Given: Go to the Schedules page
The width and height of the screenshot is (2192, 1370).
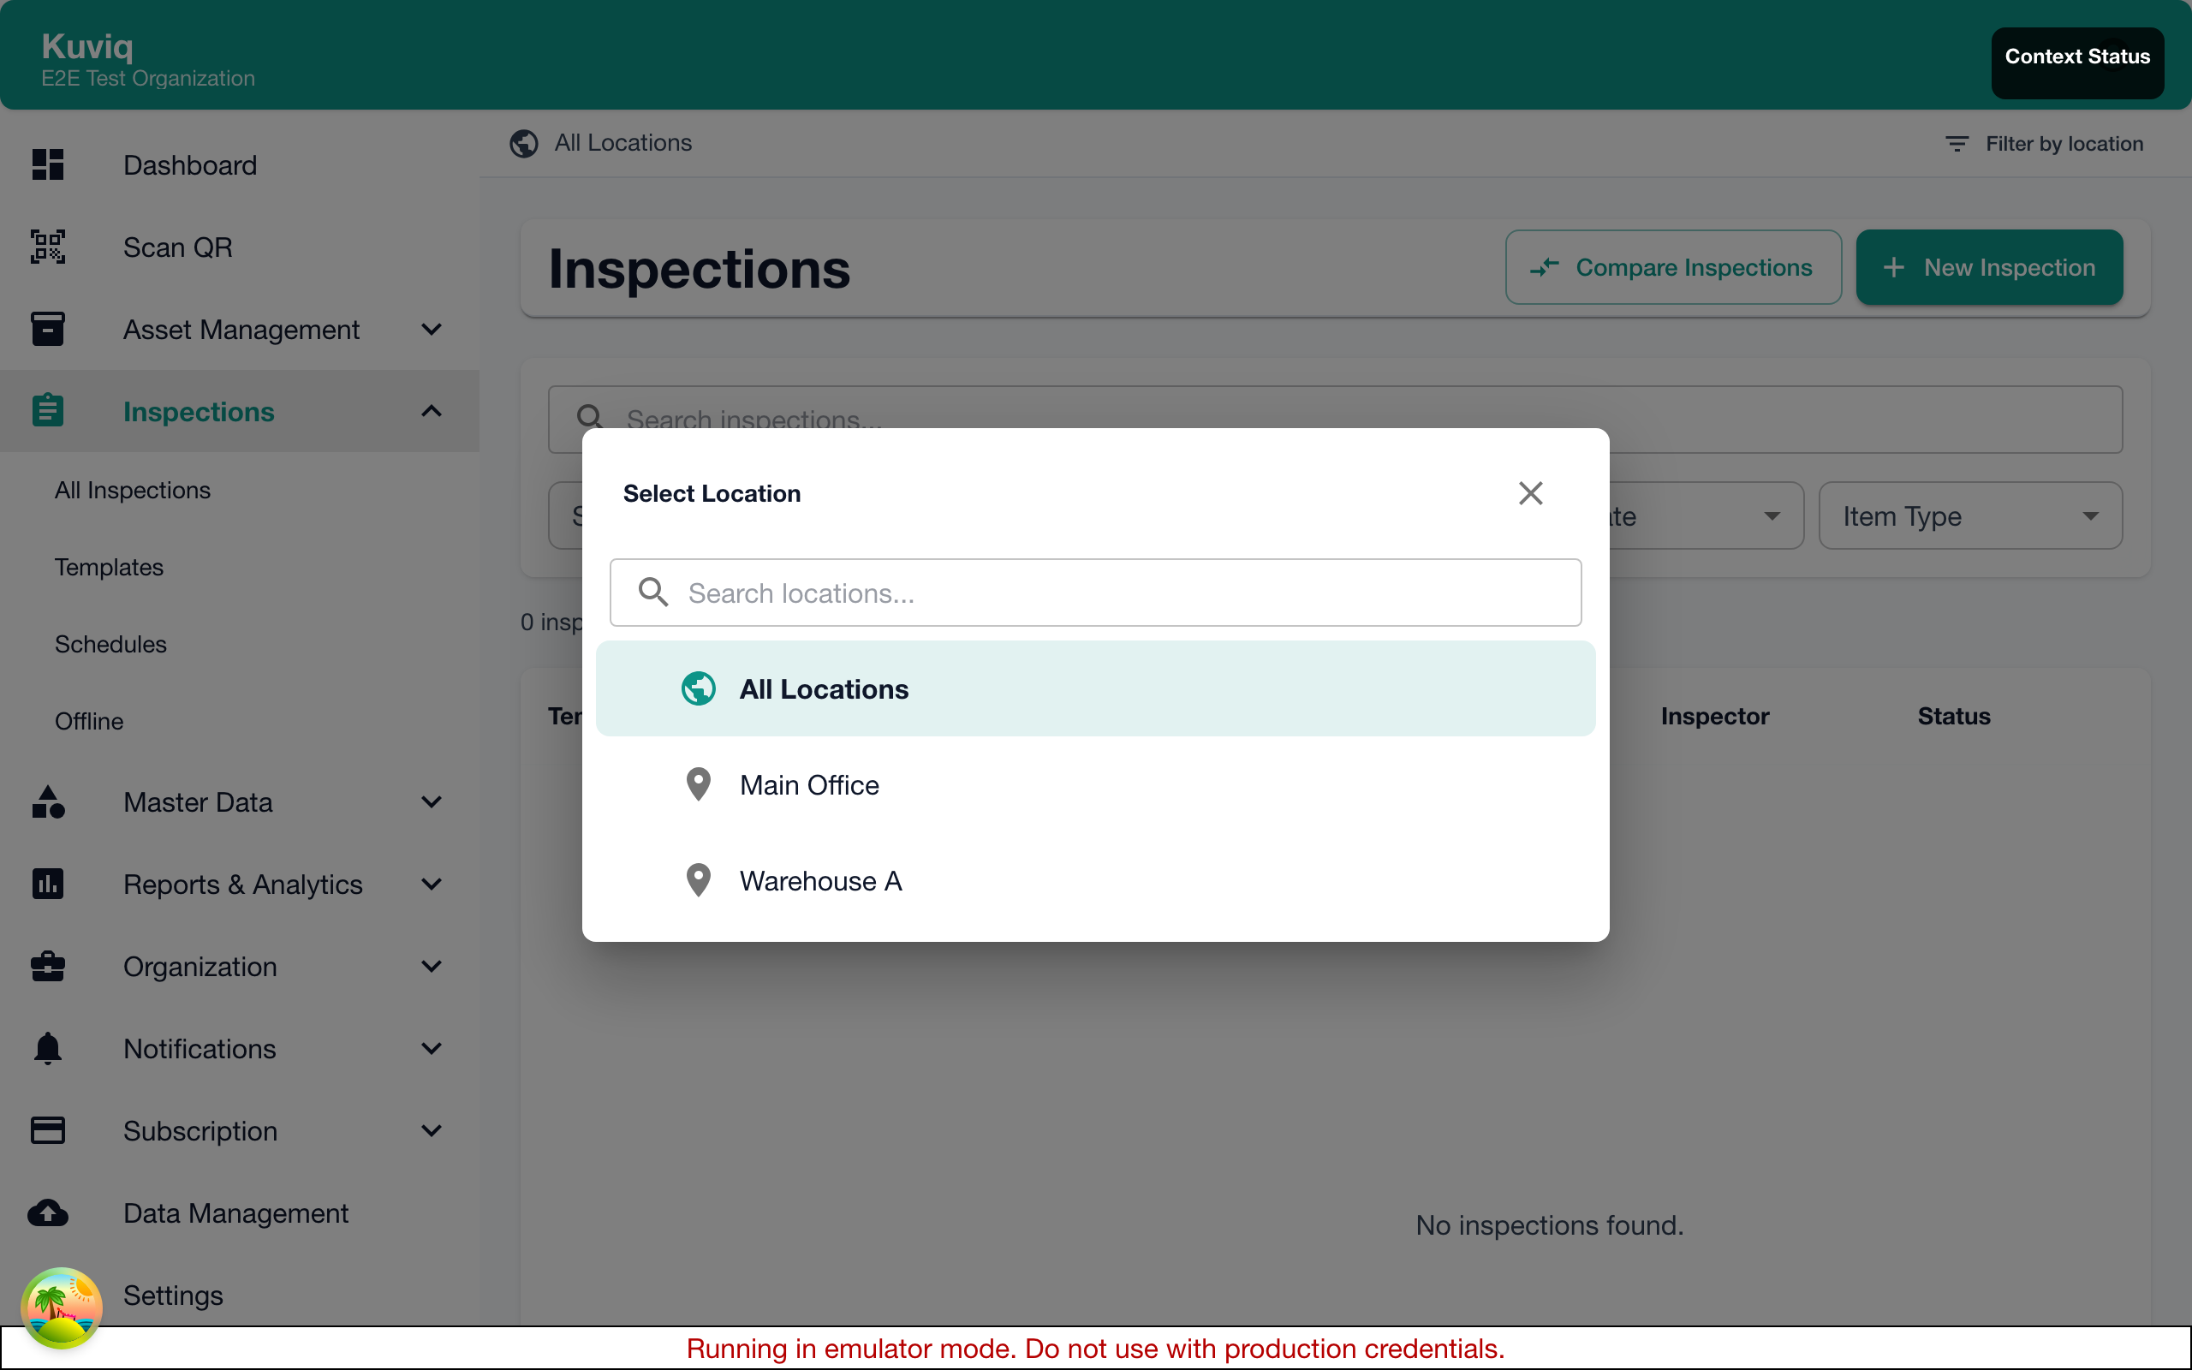Looking at the screenshot, I should coord(110,644).
